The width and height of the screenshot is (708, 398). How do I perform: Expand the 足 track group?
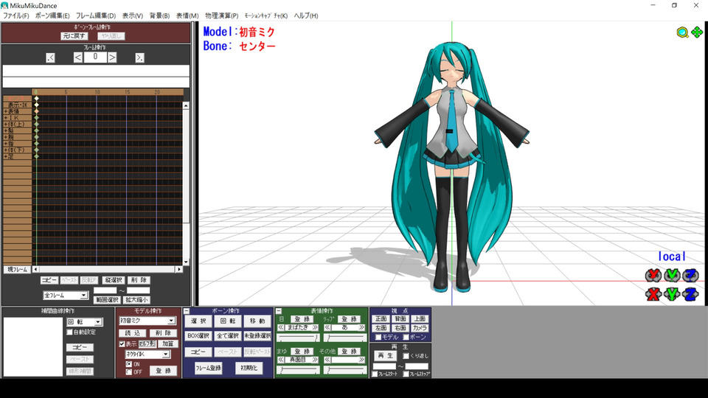point(6,156)
